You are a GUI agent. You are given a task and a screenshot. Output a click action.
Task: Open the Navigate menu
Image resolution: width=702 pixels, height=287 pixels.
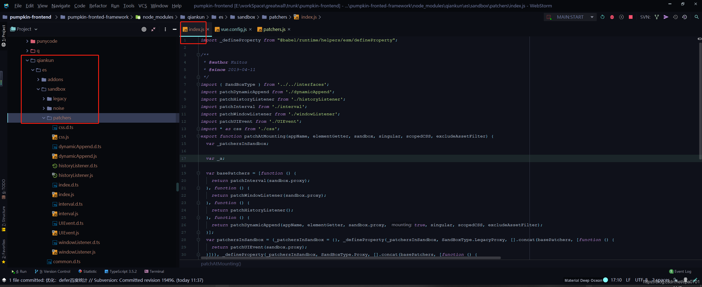[61, 5]
